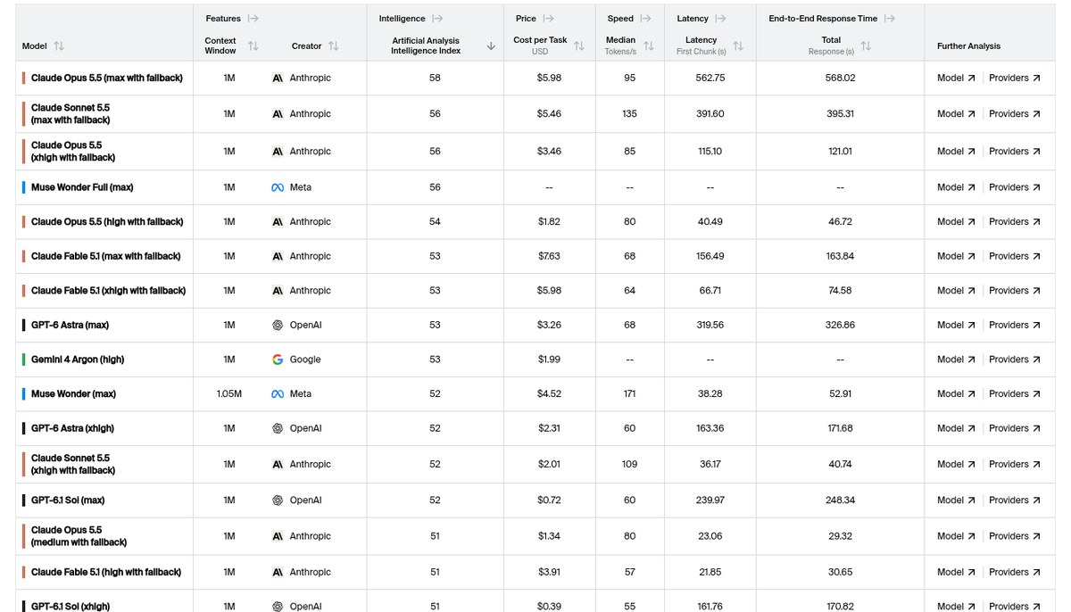
Task: Click the Context Window sort icon
Action: coord(253,46)
